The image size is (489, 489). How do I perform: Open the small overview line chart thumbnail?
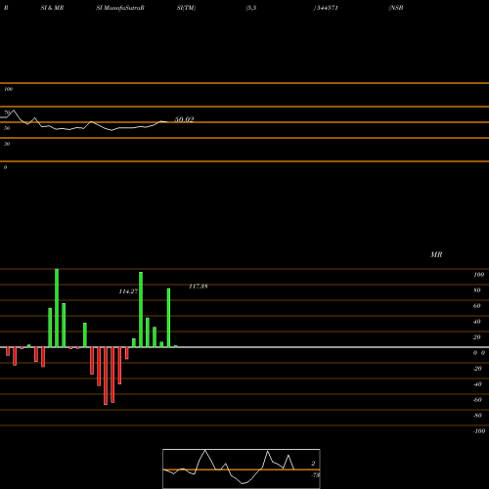pyautogui.click(x=242, y=468)
